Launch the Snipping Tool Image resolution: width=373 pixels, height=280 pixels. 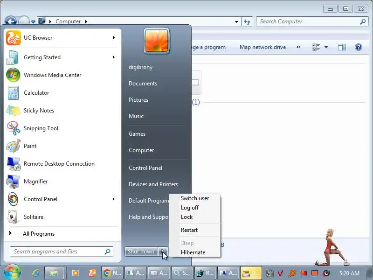tap(62, 128)
